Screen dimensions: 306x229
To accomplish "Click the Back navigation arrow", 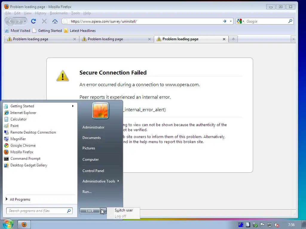I will click(10, 21).
